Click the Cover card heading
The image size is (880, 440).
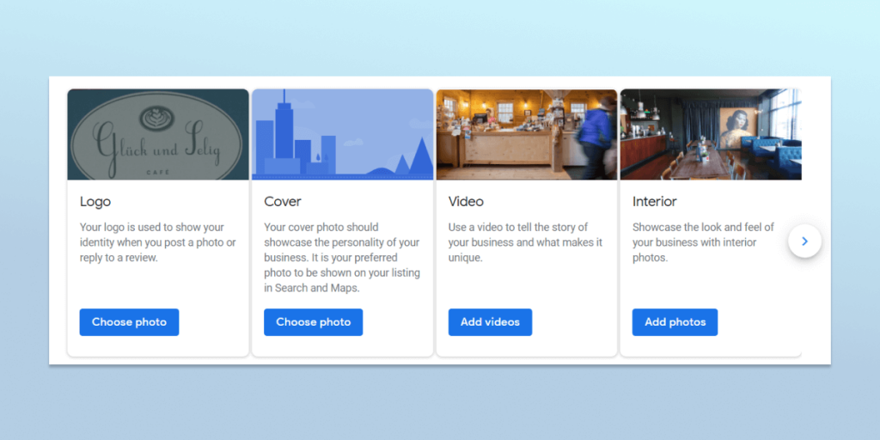pos(283,201)
